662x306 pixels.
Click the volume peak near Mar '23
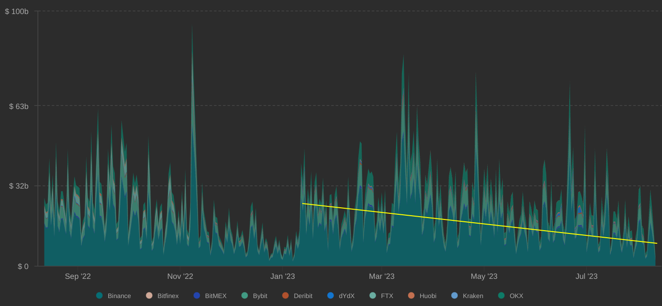click(x=404, y=70)
